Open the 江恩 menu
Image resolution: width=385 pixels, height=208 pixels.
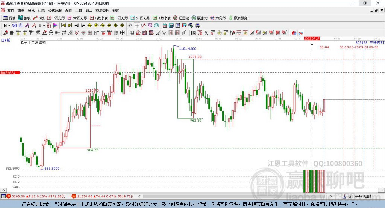pyautogui.click(x=41, y=10)
